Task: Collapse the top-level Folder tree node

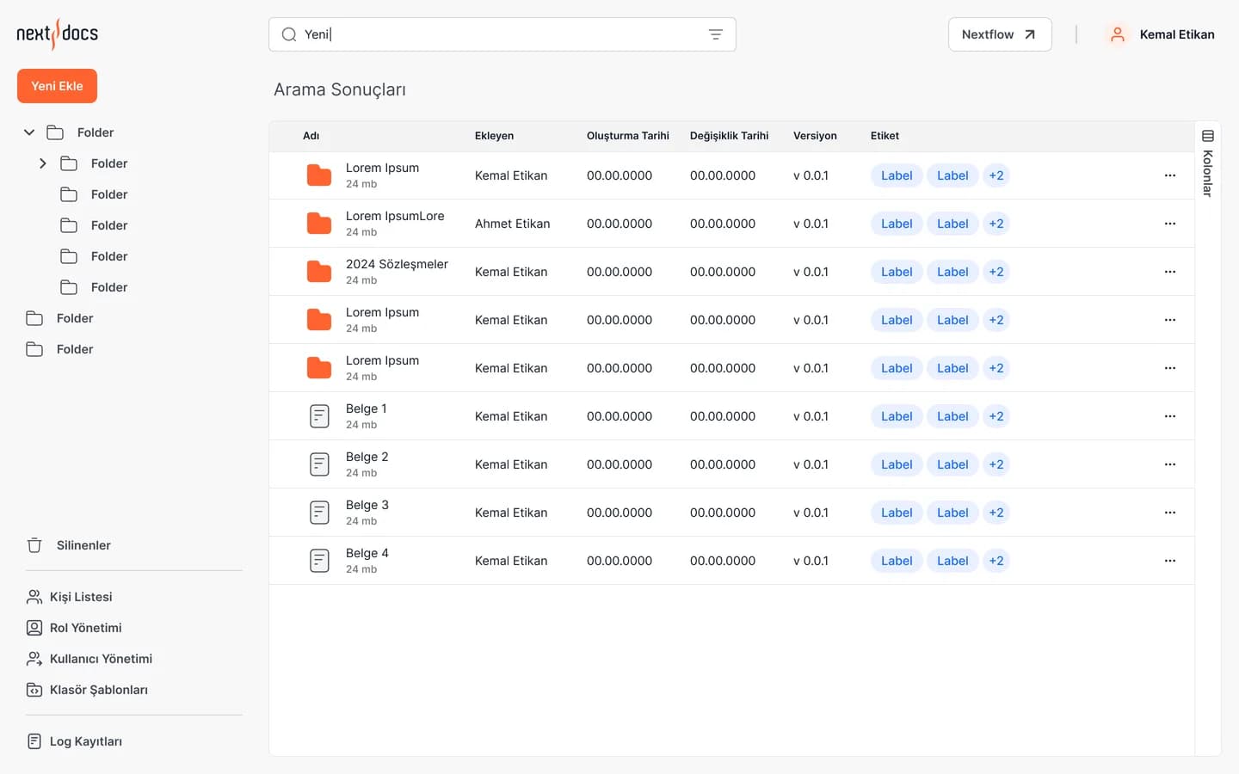Action: click(x=29, y=132)
